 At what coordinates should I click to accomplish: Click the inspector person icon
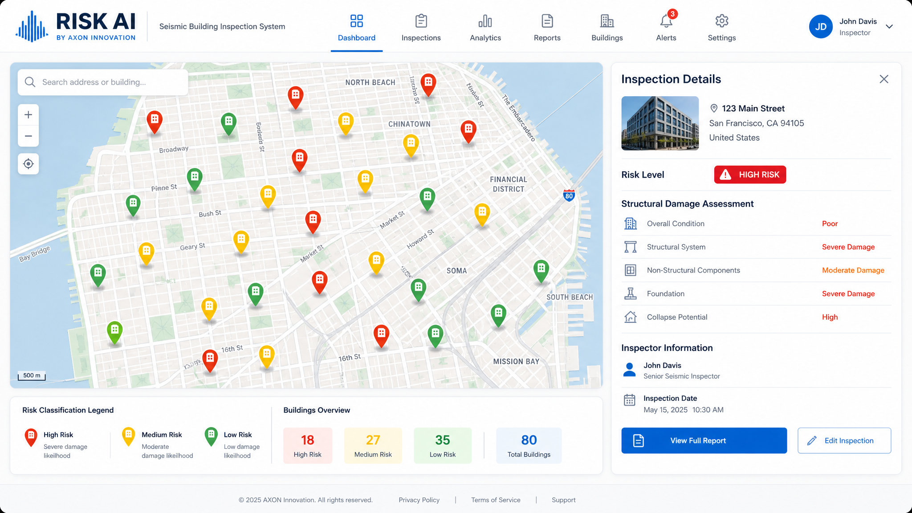(629, 370)
